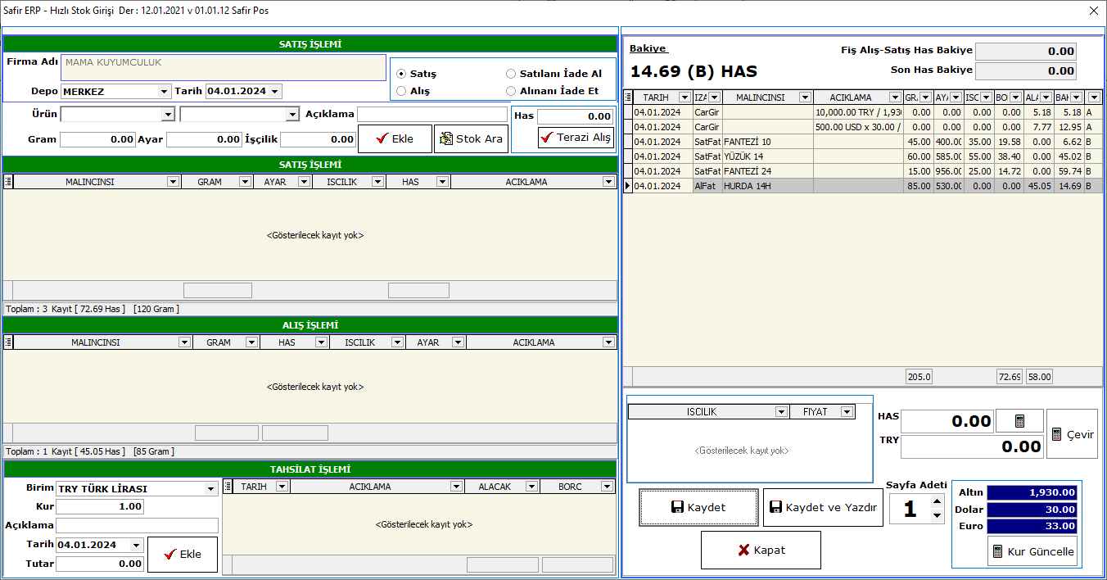Open the TARIH filter in Bakiye table
Screen dimensions: 1107x580
coord(685,97)
